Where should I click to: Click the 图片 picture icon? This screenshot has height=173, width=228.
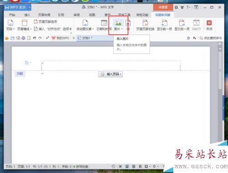118,23
